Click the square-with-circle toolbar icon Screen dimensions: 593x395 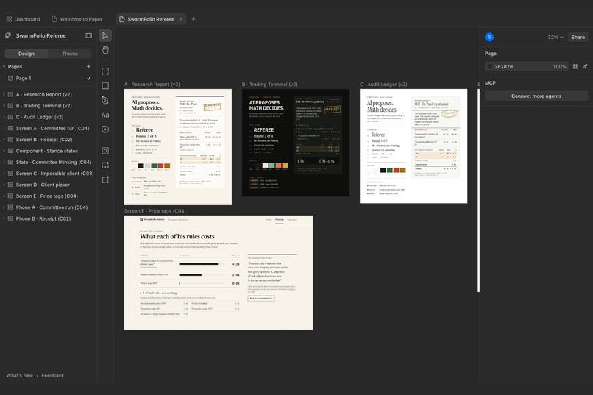pyautogui.click(x=105, y=151)
